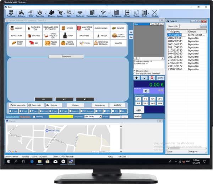The width and height of the screenshot is (213, 184).
Task: Expand the Τραπέζια toolbar dropdown arrow
Action: [45, 14]
